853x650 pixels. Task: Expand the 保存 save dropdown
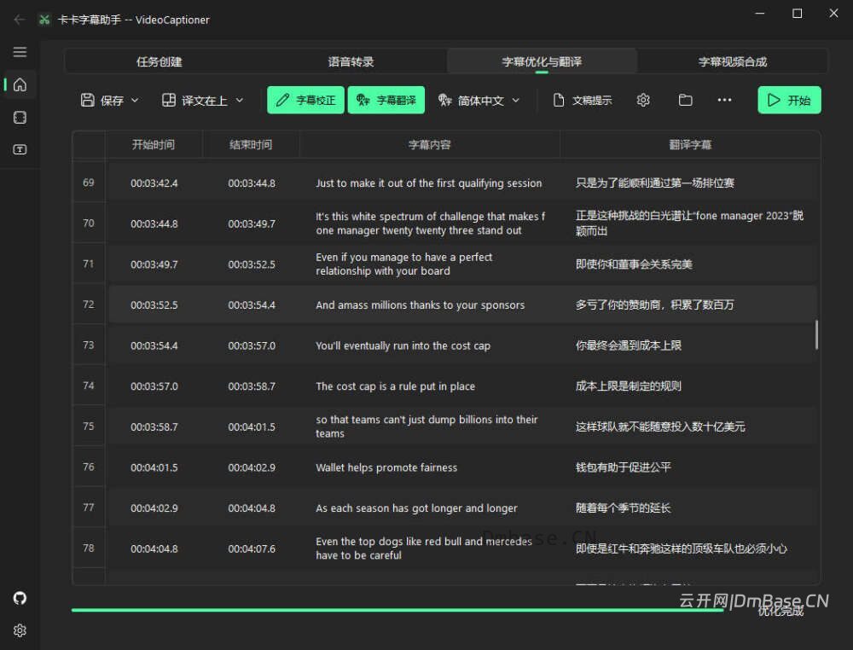tap(109, 100)
